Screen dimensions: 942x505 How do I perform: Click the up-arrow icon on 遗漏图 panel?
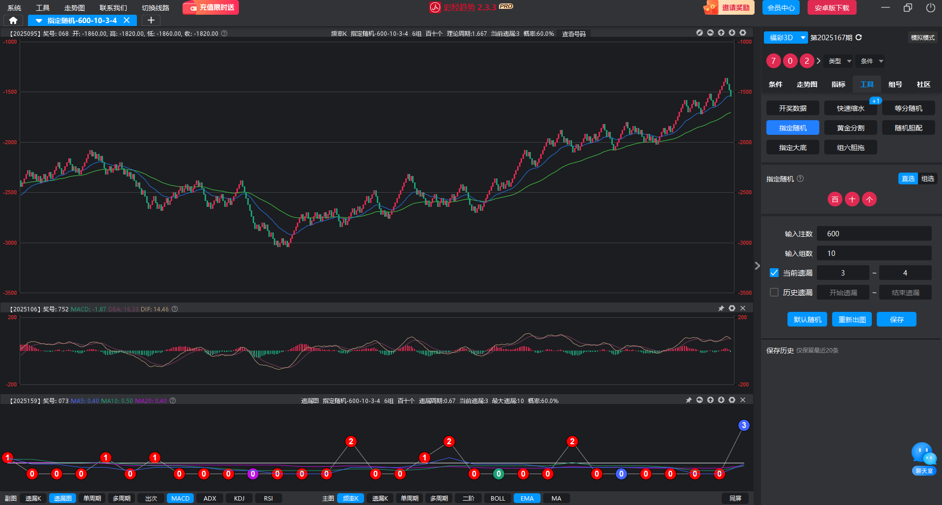point(710,400)
